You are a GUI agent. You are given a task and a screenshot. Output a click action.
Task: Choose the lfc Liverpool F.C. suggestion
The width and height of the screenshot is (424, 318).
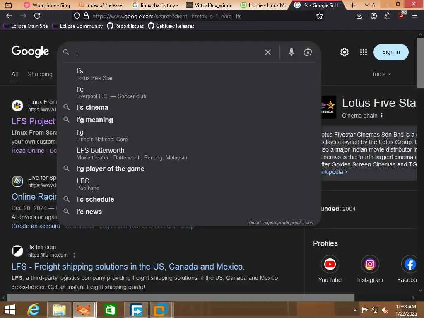pos(189,92)
